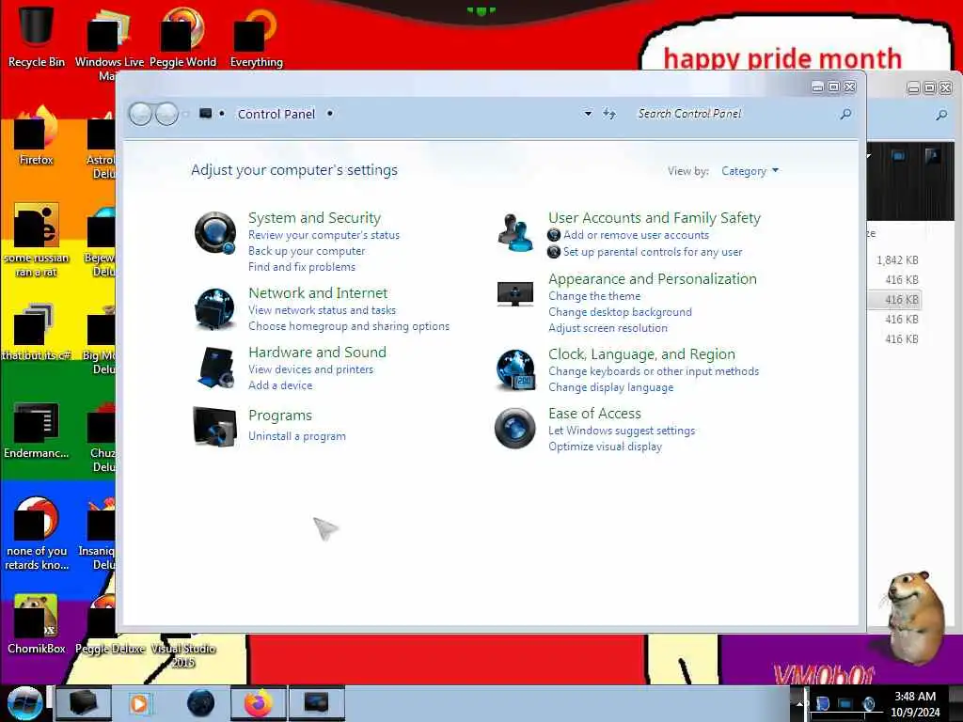Viewport: 963px width, 722px height.
Task: Expand the address bar history dropdown arrow
Action: coord(588,114)
